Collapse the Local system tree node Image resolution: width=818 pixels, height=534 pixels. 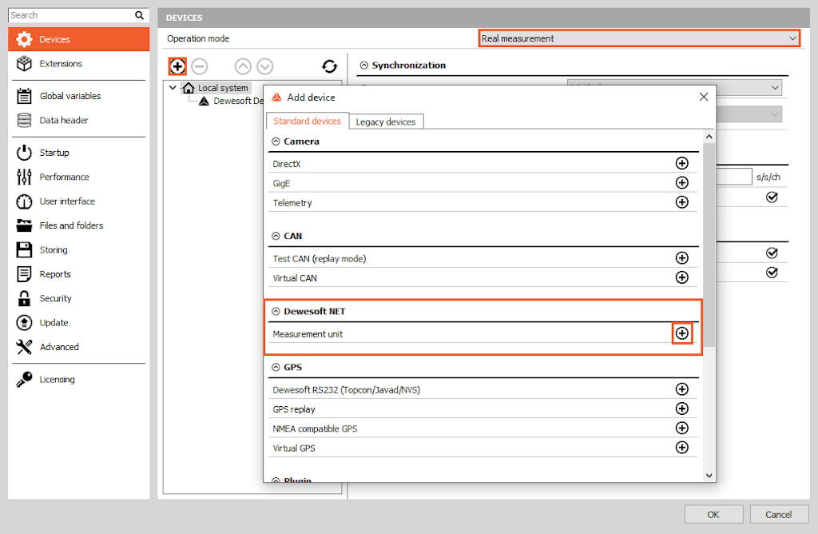pyautogui.click(x=173, y=88)
